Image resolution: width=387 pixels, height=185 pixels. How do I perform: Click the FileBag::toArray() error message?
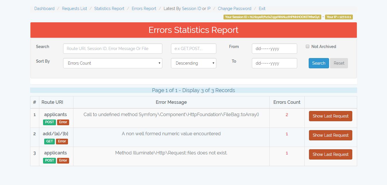[171, 114]
